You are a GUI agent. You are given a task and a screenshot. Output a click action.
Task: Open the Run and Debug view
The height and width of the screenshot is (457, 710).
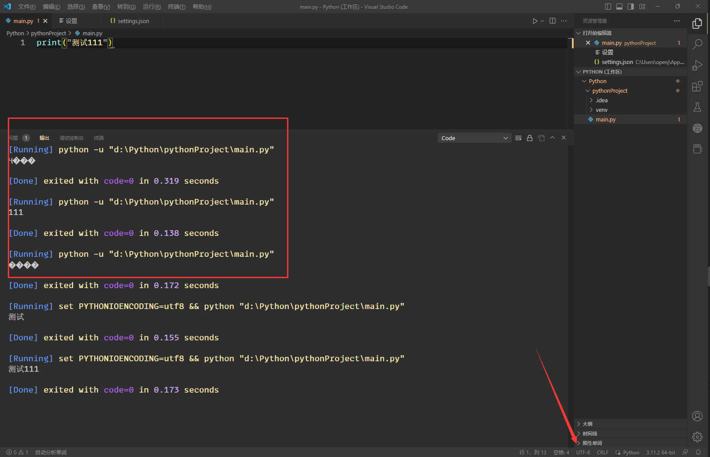pyautogui.click(x=697, y=65)
